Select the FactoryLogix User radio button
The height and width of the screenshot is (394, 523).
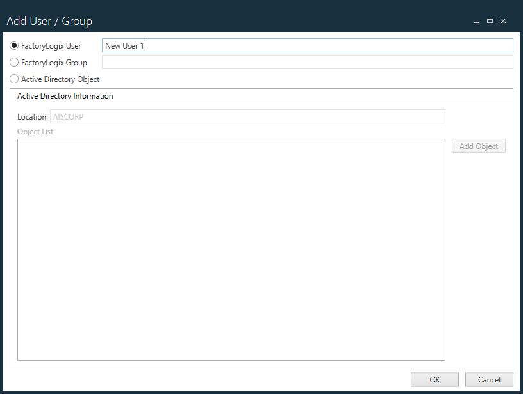coord(13,45)
